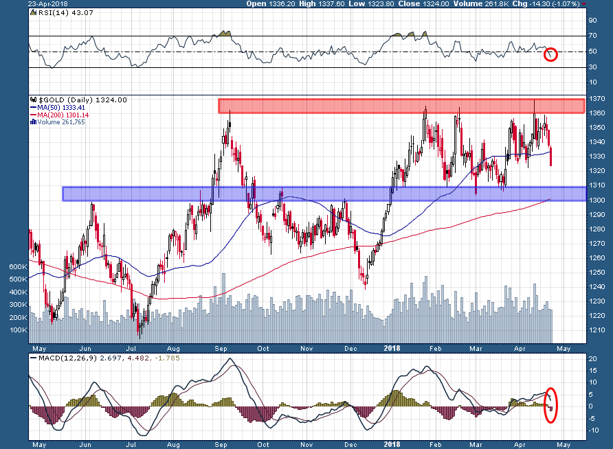This screenshot has width=613, height=449.
Task: Click Jul on the MACD panel time axis
Action: tap(131, 445)
